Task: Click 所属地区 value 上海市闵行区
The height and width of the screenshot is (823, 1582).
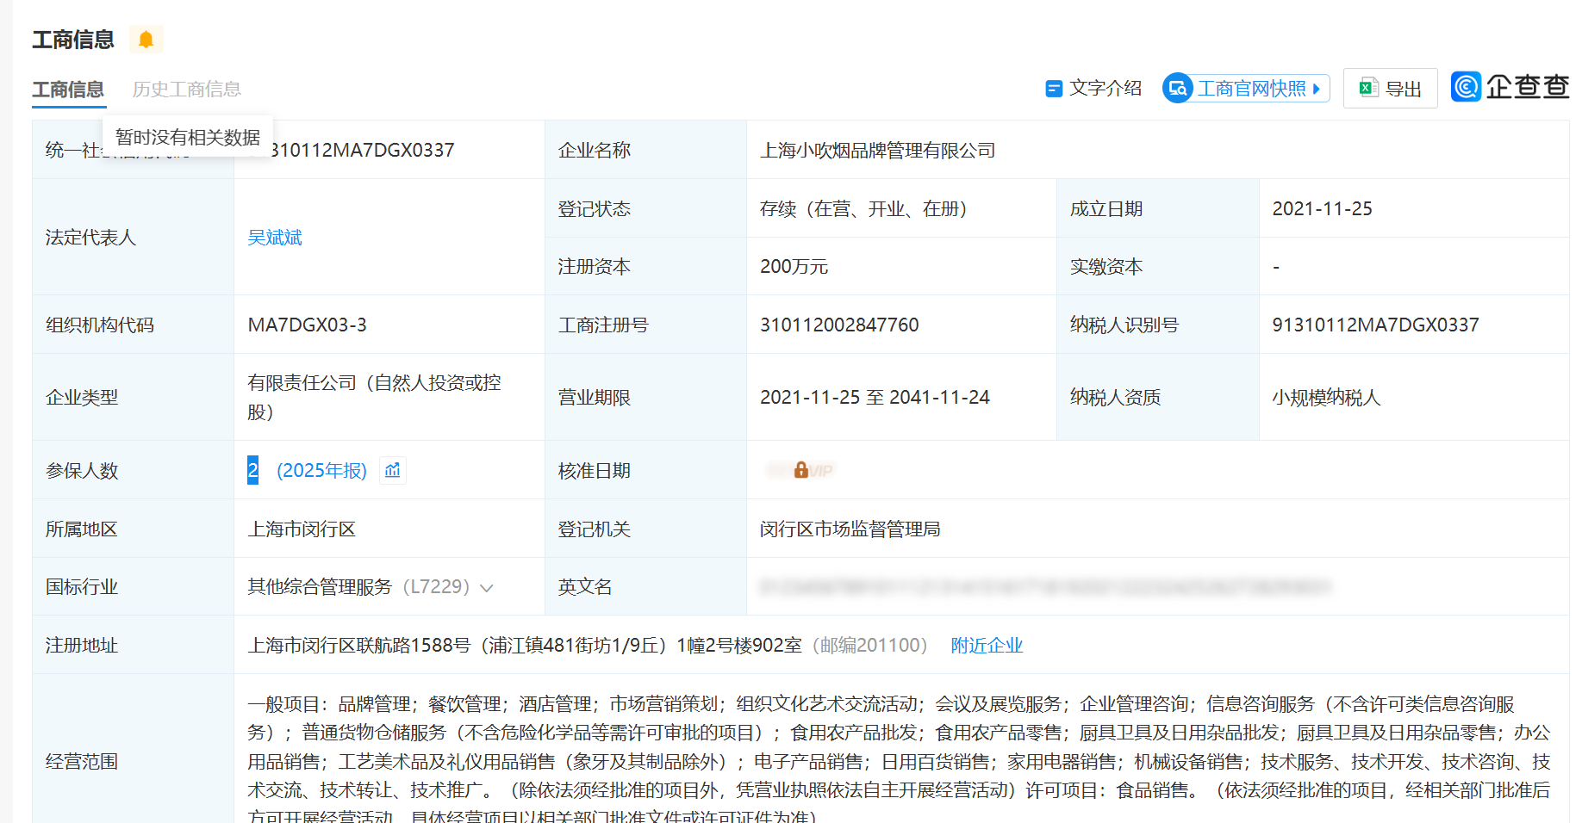Action: (302, 529)
